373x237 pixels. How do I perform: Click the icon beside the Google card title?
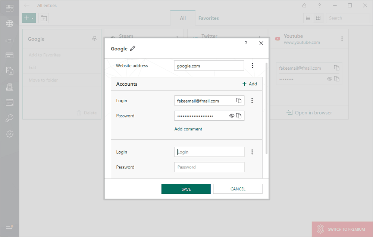point(95,38)
